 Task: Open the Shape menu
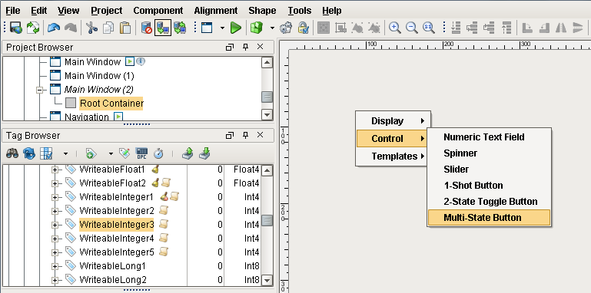click(262, 11)
